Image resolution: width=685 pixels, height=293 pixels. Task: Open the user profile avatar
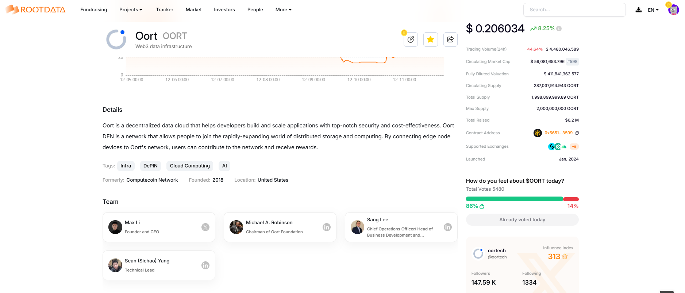point(673,10)
